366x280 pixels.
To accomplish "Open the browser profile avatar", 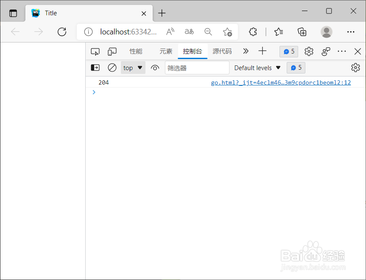I will pos(327,32).
